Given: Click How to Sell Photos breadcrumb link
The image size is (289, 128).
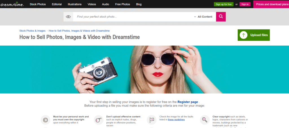Looking at the screenshot, I should [x=79, y=31].
